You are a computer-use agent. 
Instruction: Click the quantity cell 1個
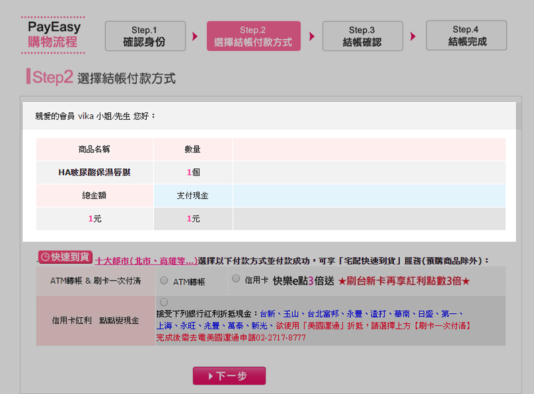(193, 172)
